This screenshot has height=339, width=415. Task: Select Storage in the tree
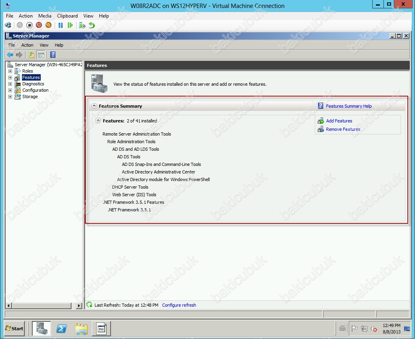(x=30, y=97)
